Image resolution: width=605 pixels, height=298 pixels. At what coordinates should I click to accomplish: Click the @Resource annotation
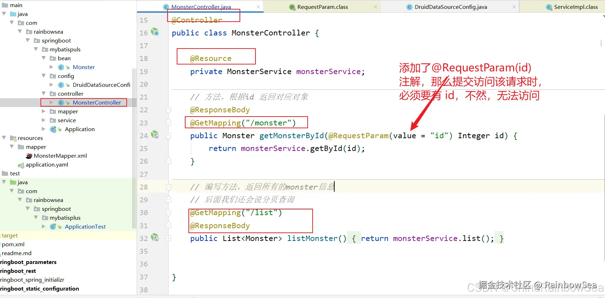point(211,58)
